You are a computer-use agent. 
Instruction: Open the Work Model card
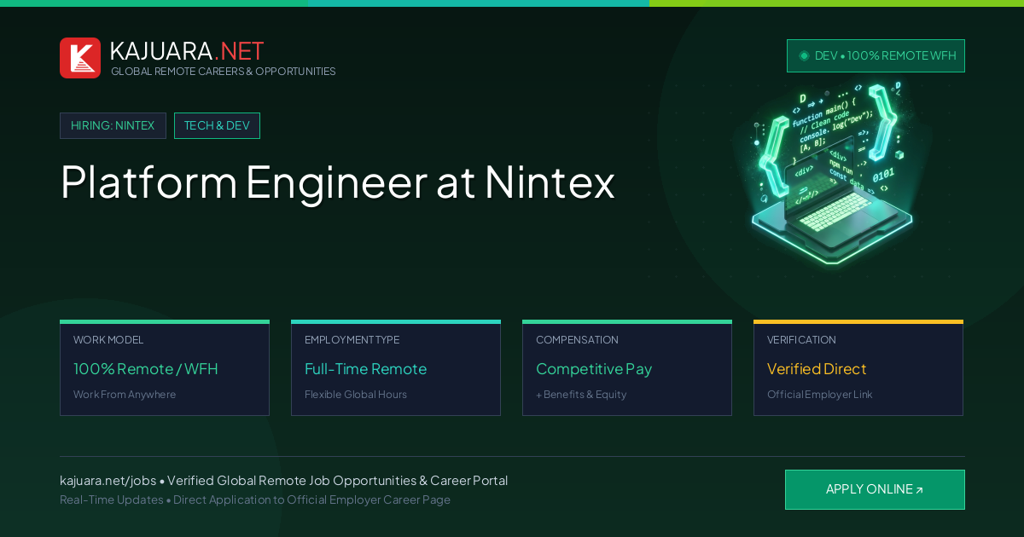pos(165,368)
